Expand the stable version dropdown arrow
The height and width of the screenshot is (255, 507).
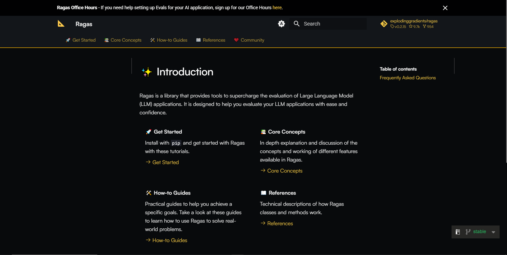493,232
